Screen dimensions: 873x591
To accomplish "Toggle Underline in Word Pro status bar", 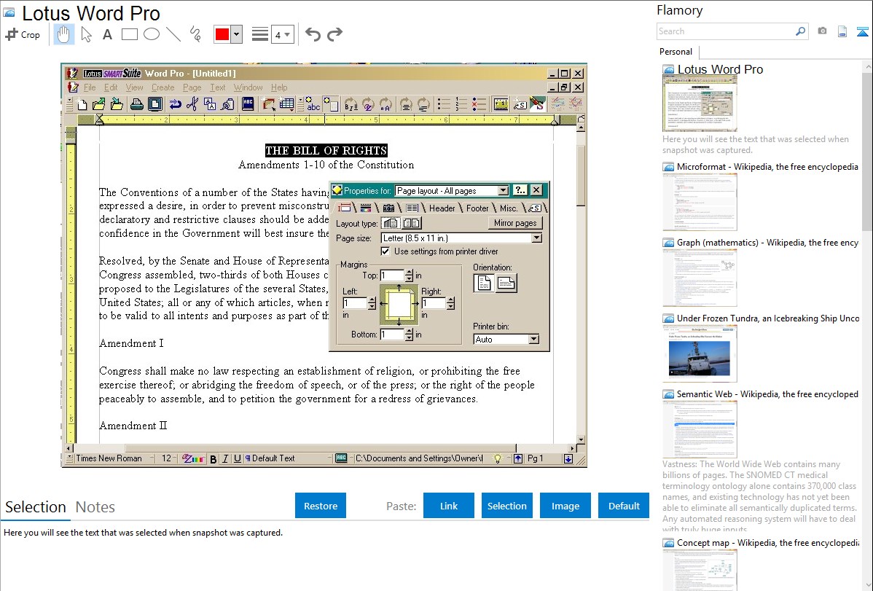I will click(238, 459).
